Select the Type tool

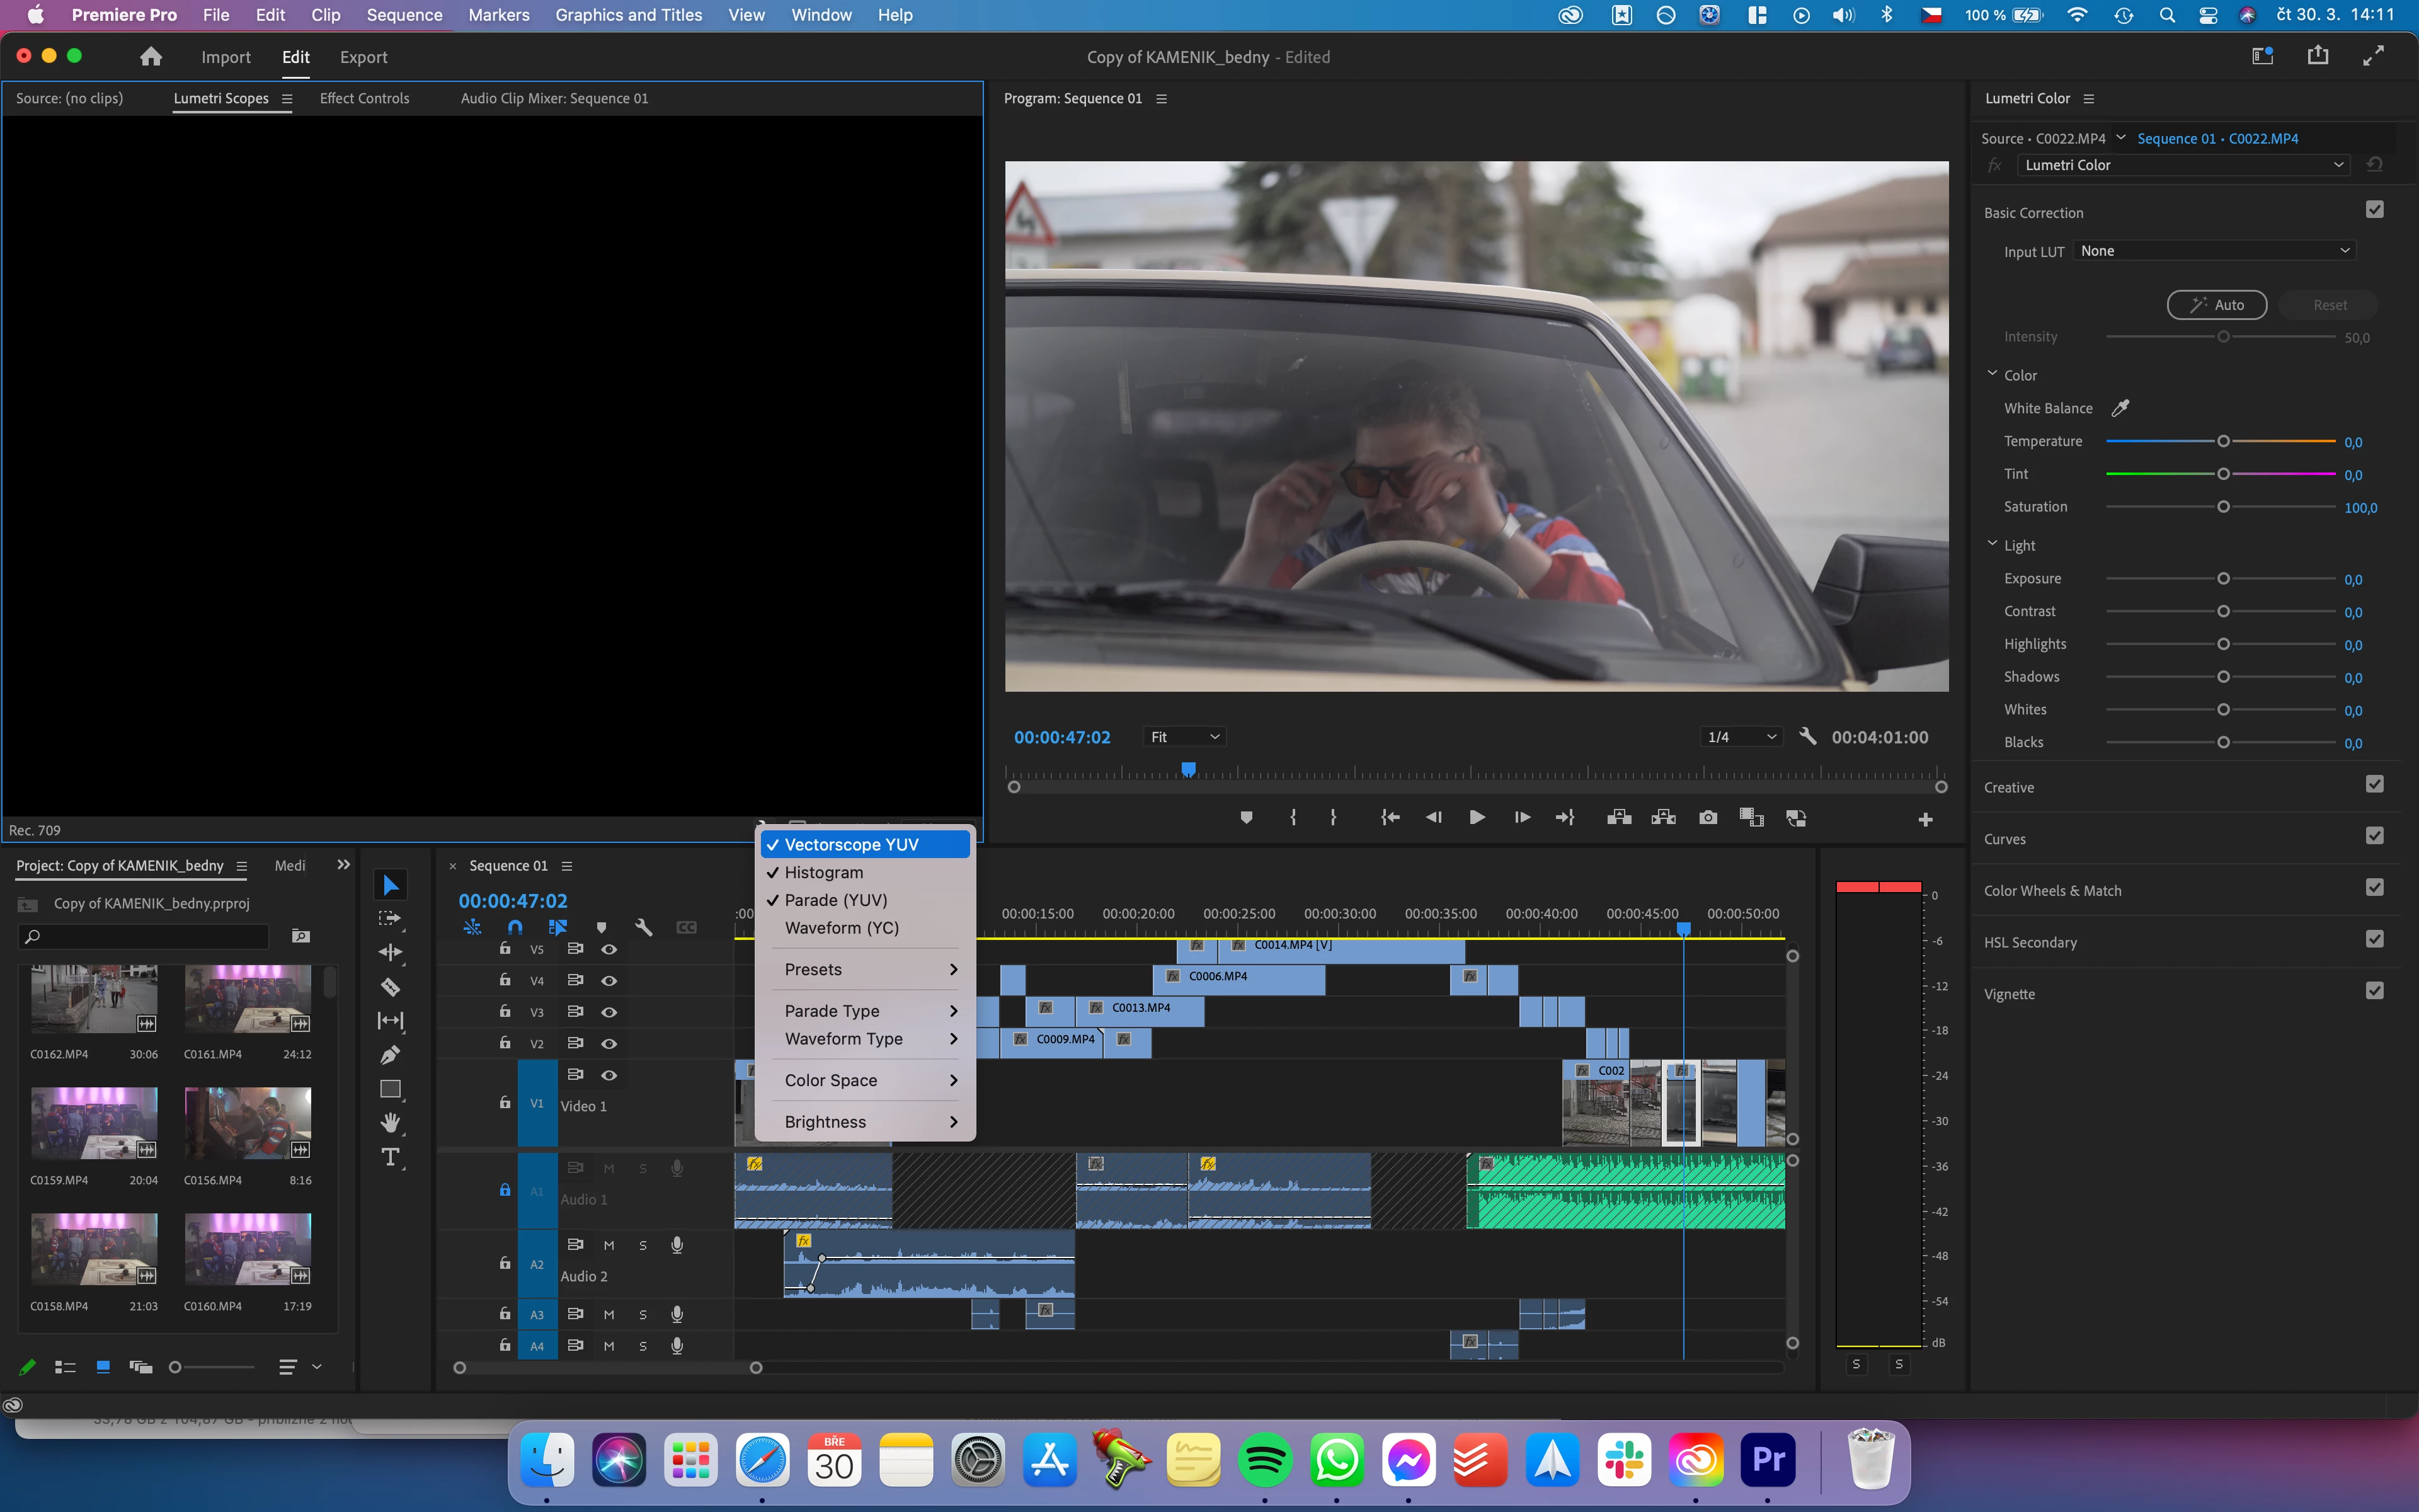click(390, 1157)
